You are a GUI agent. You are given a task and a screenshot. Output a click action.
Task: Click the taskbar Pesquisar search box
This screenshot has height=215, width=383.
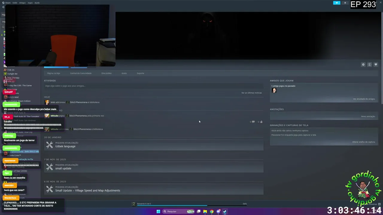pos(179,211)
